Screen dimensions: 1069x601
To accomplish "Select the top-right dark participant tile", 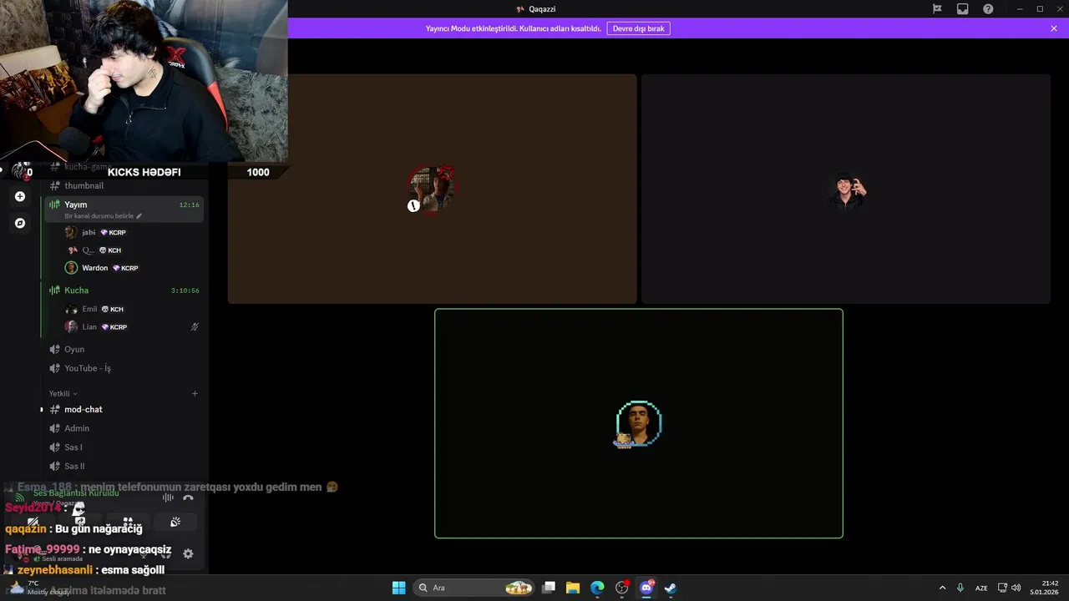I will (x=846, y=189).
